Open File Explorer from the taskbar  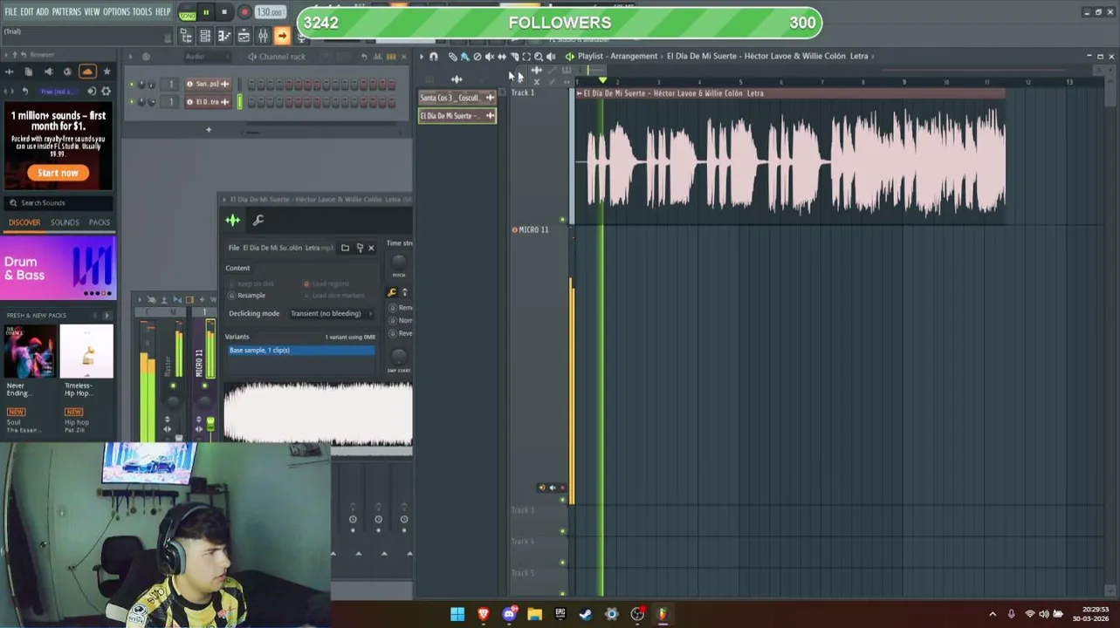point(534,614)
